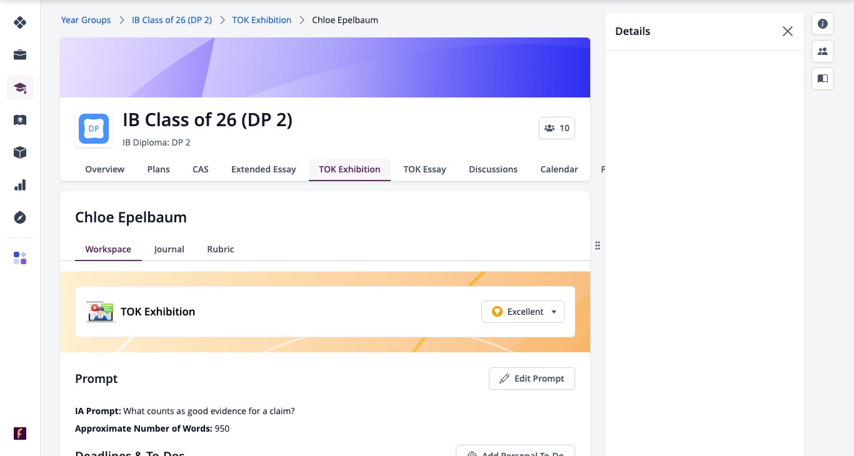Select the Workspace sub-tab
The image size is (854, 456).
[x=108, y=249]
